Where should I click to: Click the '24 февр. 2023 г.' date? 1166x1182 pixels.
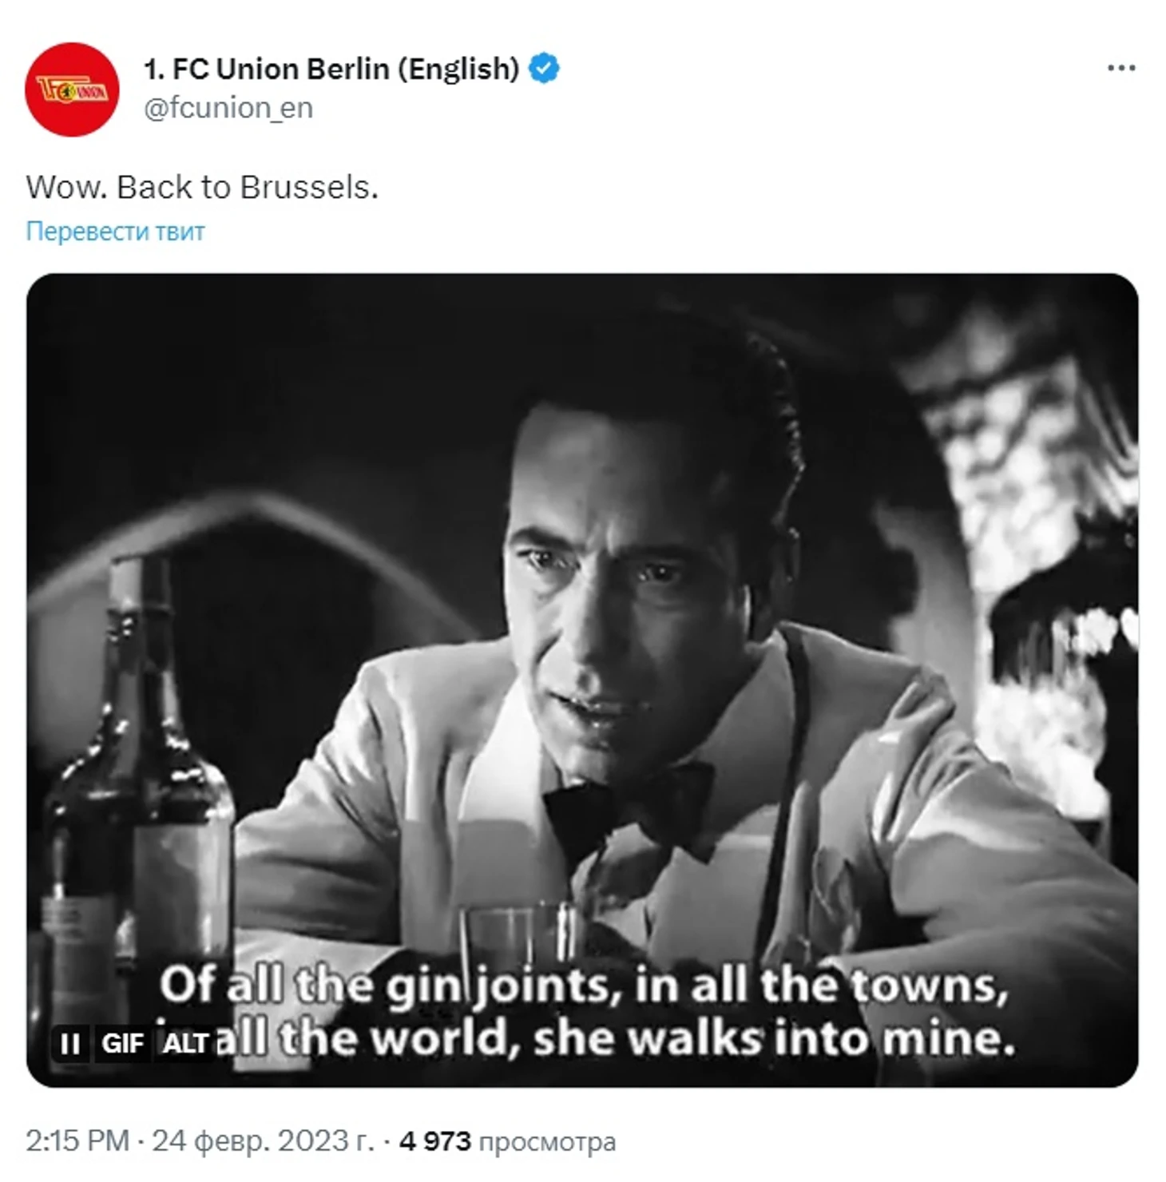point(263,1140)
